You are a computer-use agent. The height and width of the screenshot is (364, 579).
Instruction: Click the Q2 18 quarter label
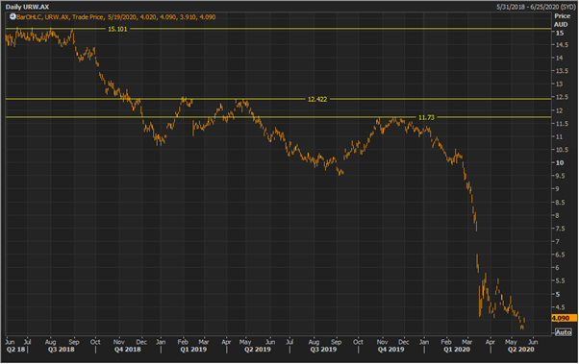[15, 350]
